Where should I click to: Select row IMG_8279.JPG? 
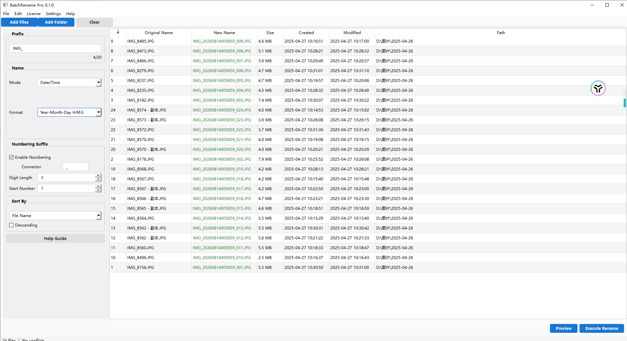(368, 71)
